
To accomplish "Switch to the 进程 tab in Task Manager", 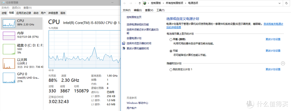I will pos(4,13).
